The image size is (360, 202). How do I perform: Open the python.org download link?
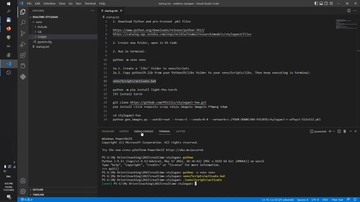pos(159,30)
